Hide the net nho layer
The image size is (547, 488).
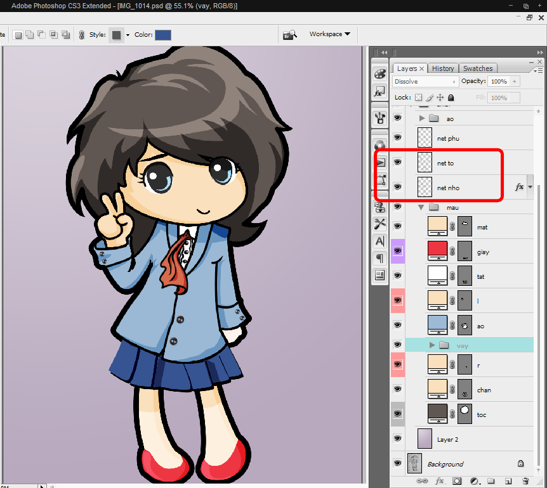397,187
